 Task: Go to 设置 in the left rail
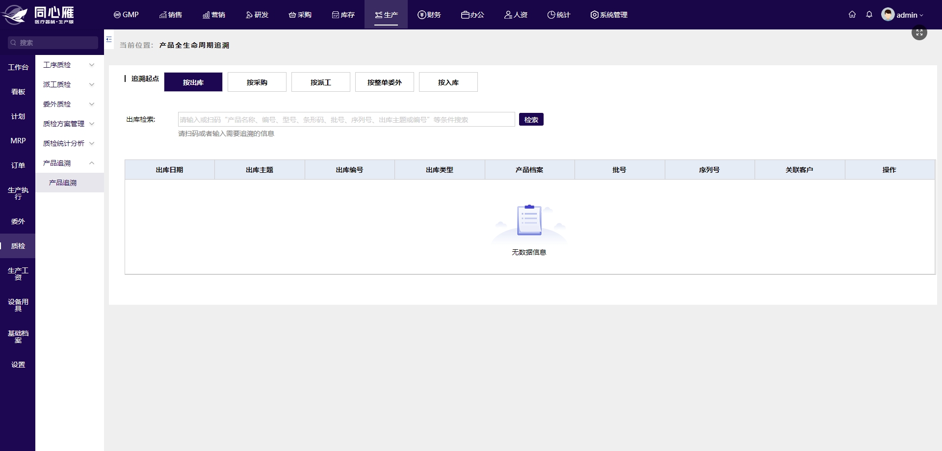click(18, 365)
